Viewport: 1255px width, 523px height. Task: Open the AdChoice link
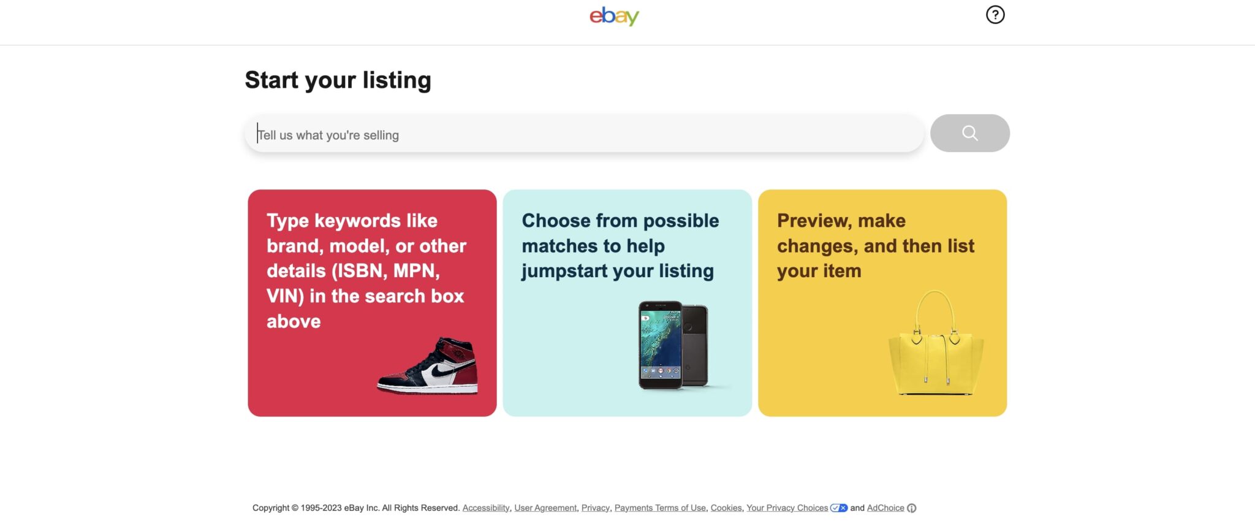(884, 508)
